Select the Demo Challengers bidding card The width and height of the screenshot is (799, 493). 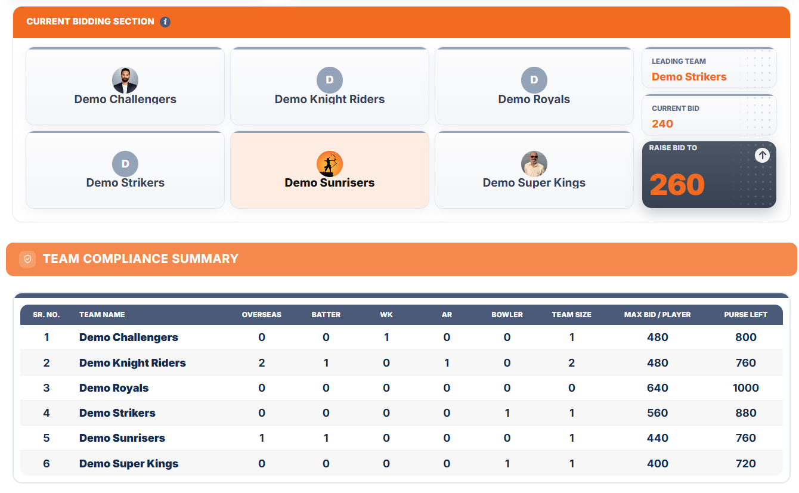coord(125,86)
